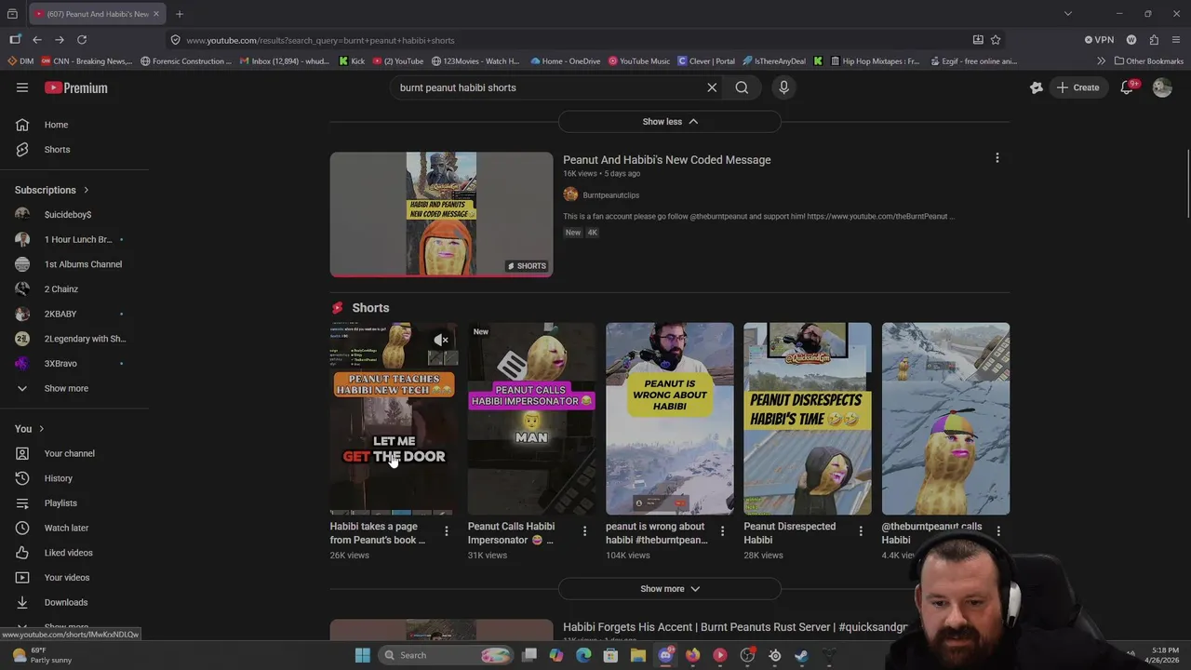Open CNN - Breaking News bookmark
This screenshot has width=1191, height=670.
point(85,61)
